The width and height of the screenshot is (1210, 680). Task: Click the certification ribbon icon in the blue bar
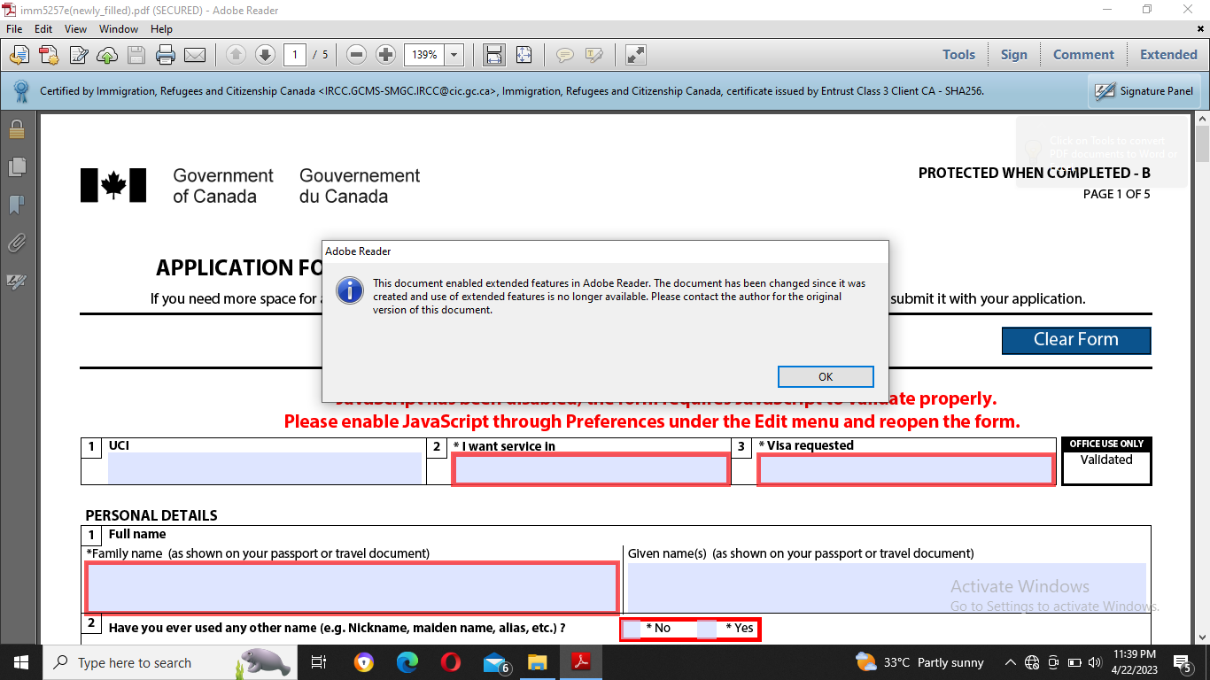tap(20, 90)
